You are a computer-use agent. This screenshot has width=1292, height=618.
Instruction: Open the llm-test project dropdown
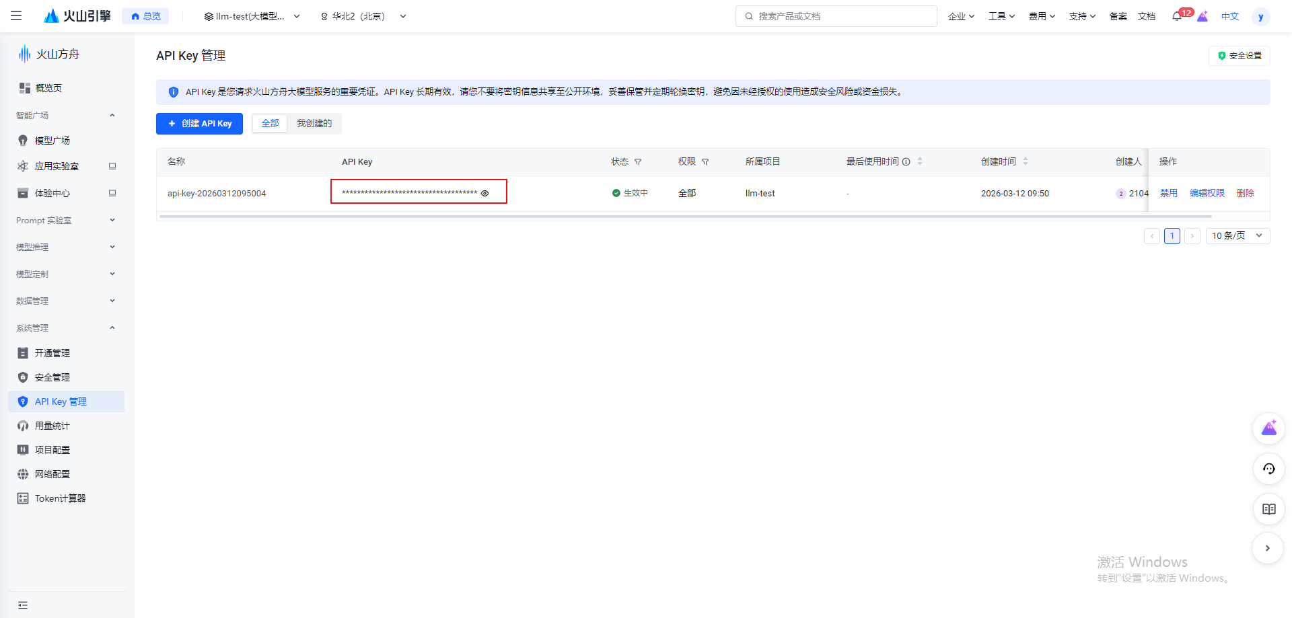click(252, 16)
